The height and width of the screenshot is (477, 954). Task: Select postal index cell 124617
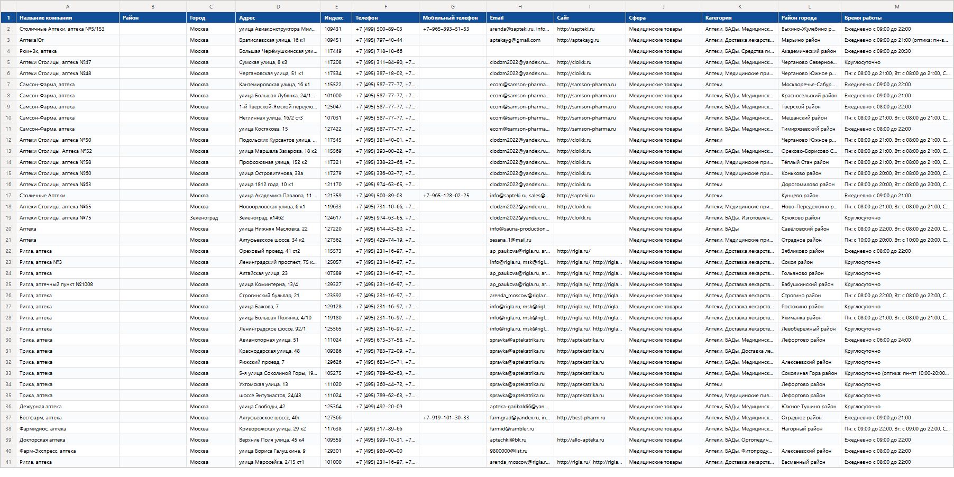click(x=336, y=218)
